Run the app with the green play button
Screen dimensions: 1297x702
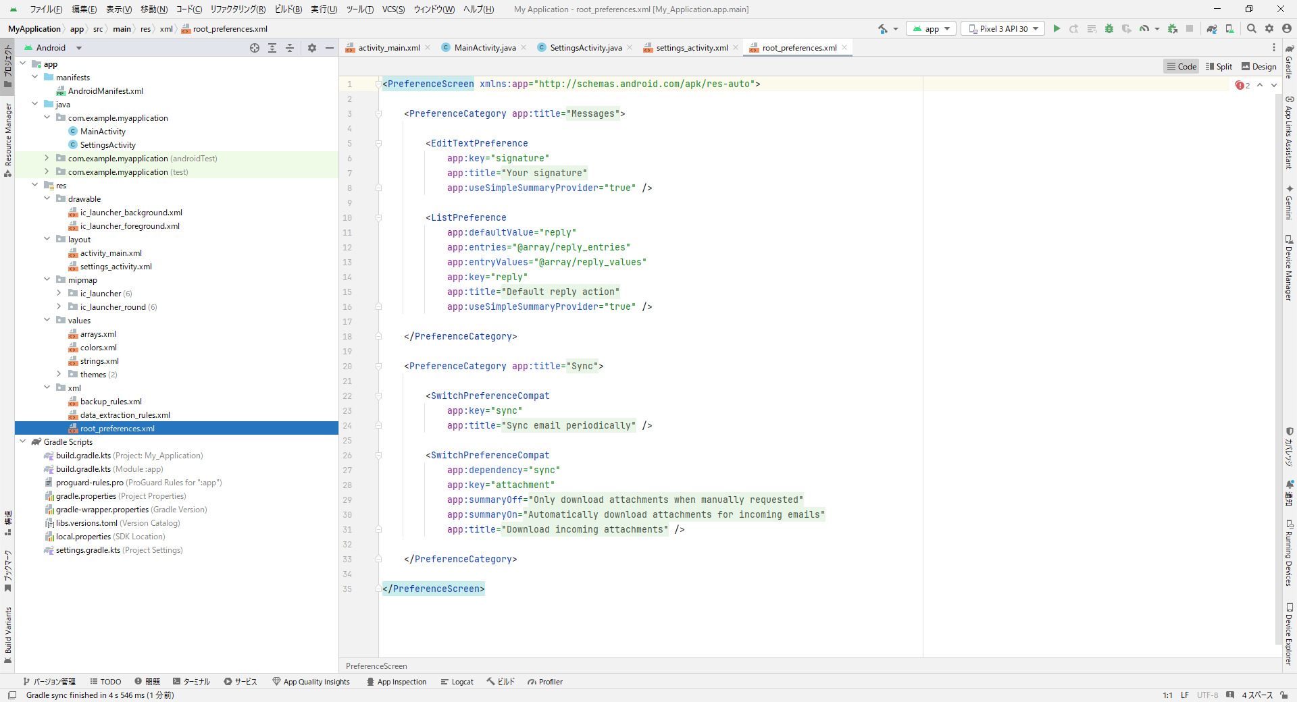pos(1057,28)
